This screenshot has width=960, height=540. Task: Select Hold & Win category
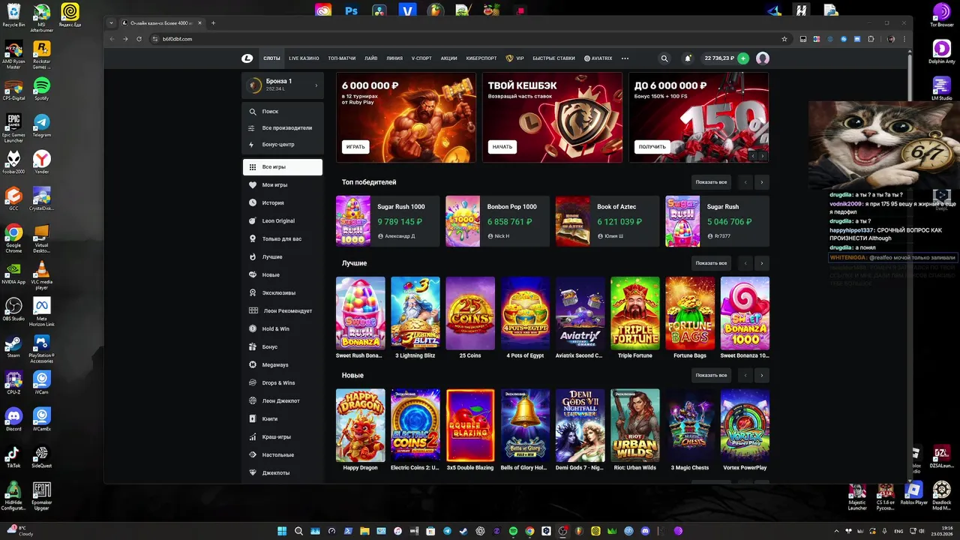[x=283, y=328]
